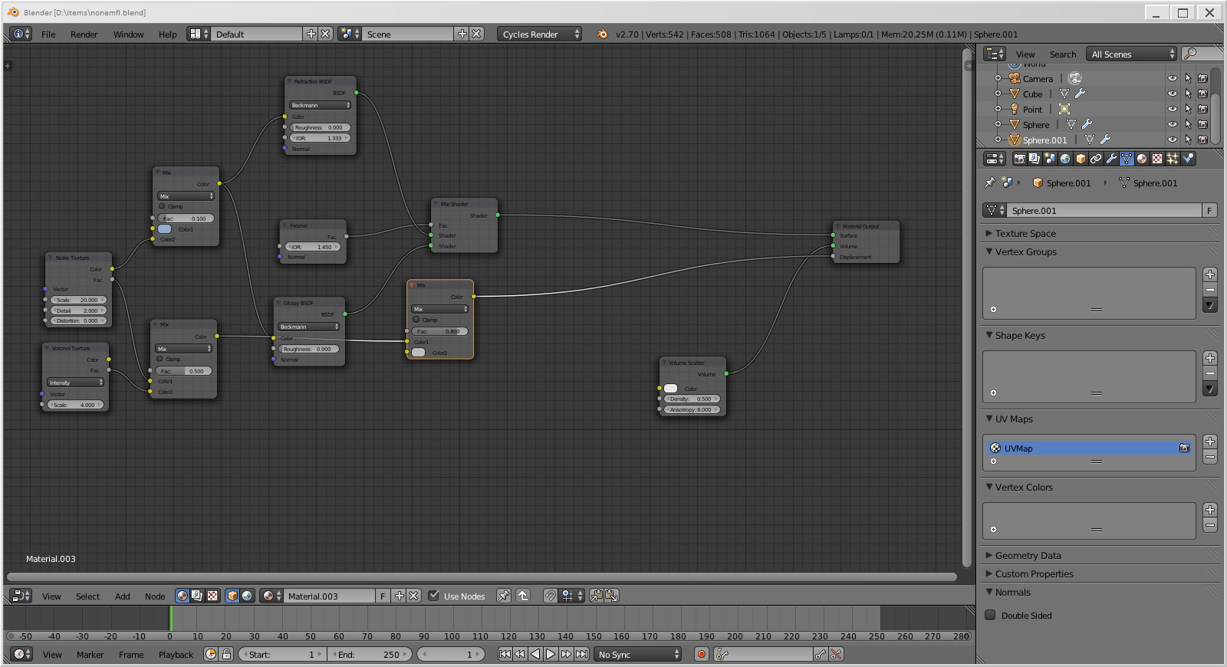Click the white color swatch in Volume Scatter node
This screenshot has width=1227, height=667.
pyautogui.click(x=671, y=389)
